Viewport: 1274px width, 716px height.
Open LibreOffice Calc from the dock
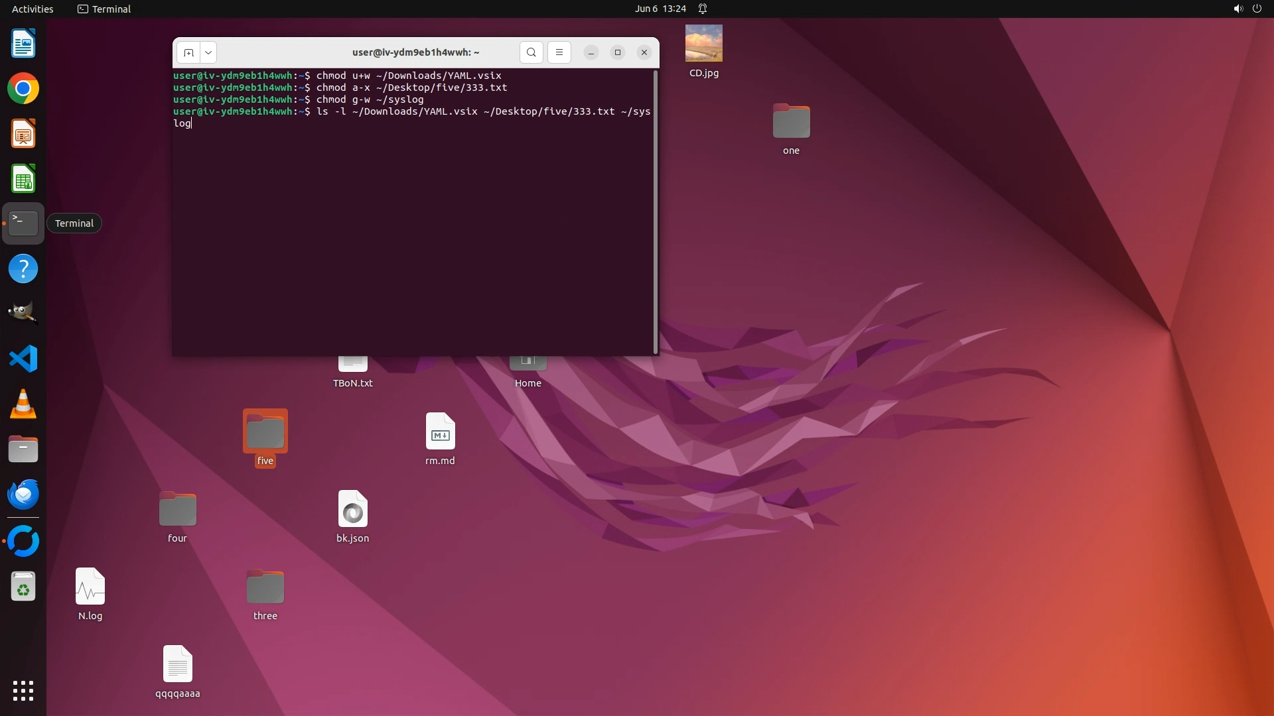tap(23, 179)
